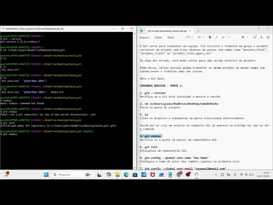Click the '5. git init' line in Notepad

[x=148, y=147]
